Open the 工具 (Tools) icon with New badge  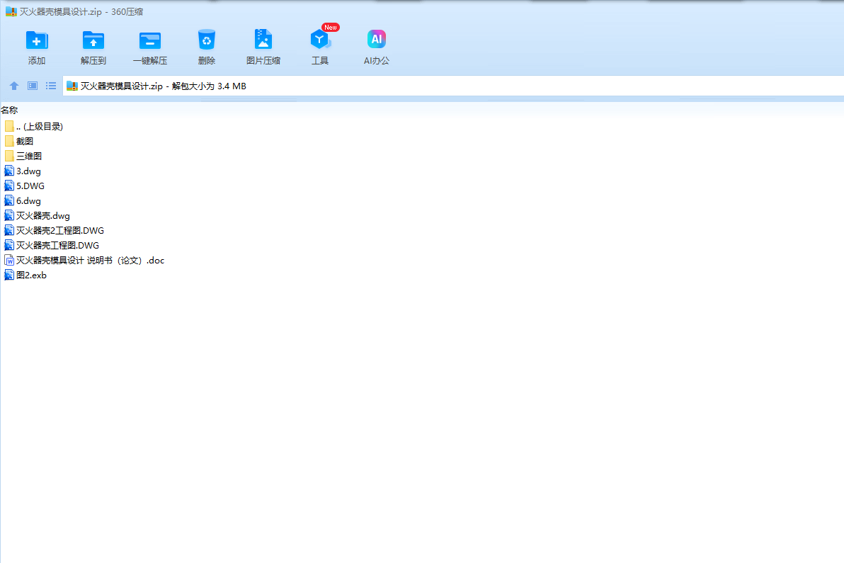click(x=321, y=39)
